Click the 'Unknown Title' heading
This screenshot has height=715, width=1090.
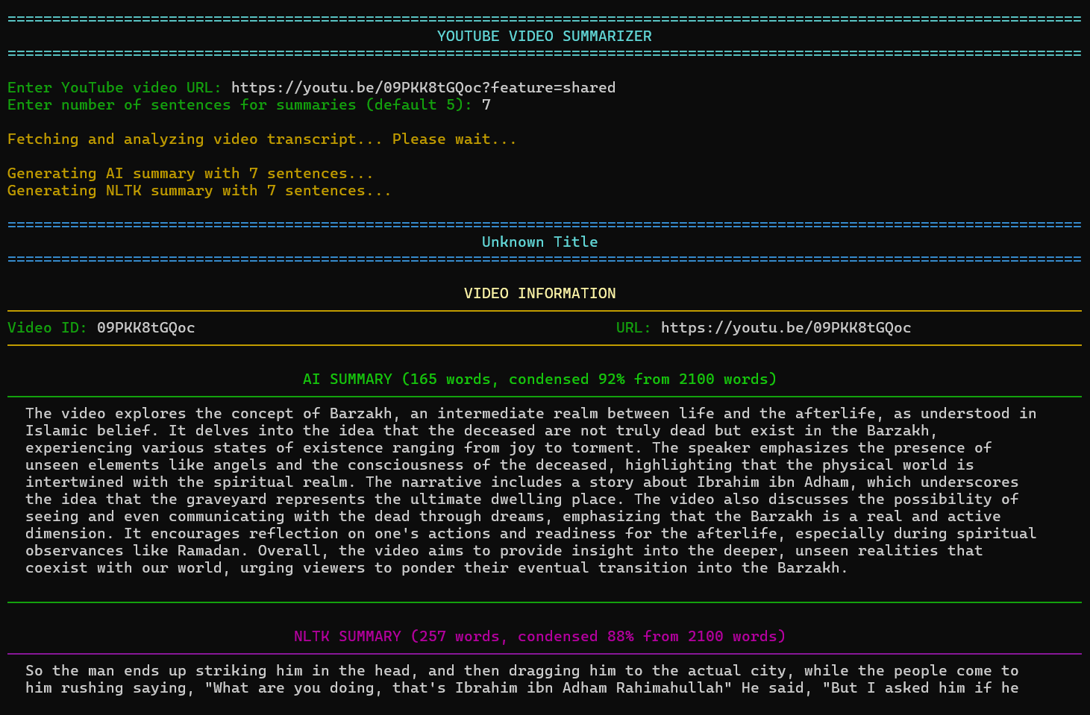(539, 242)
